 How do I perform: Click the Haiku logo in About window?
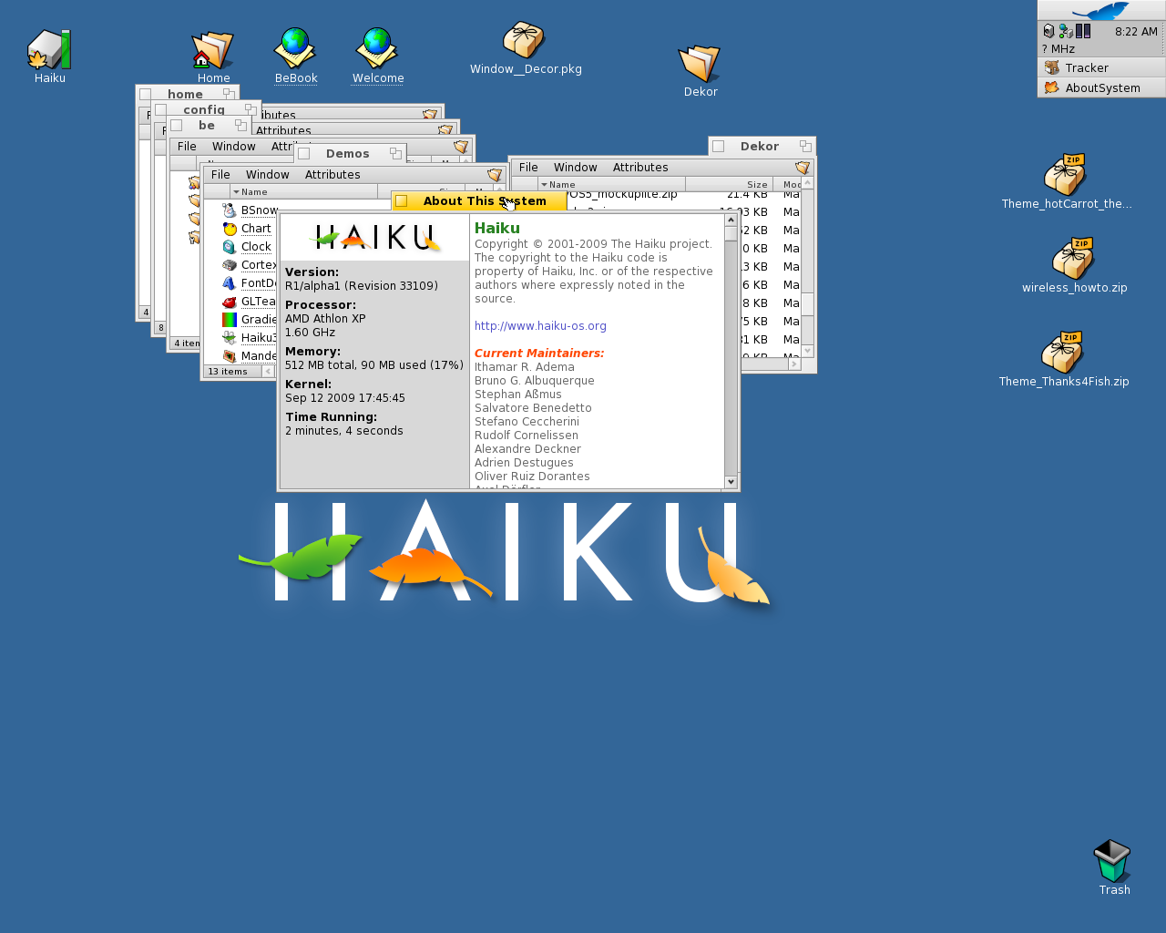pyautogui.click(x=375, y=238)
